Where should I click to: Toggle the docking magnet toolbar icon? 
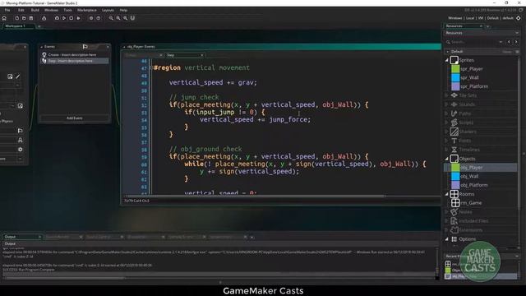coord(132,18)
